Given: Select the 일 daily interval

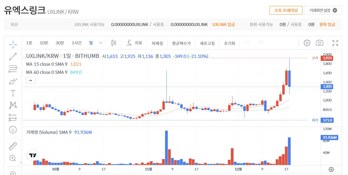Looking at the screenshot, I should tap(91, 43).
